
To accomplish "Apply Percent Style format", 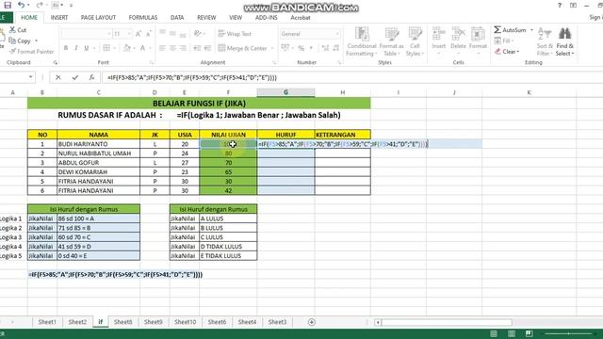I will coord(301,48).
